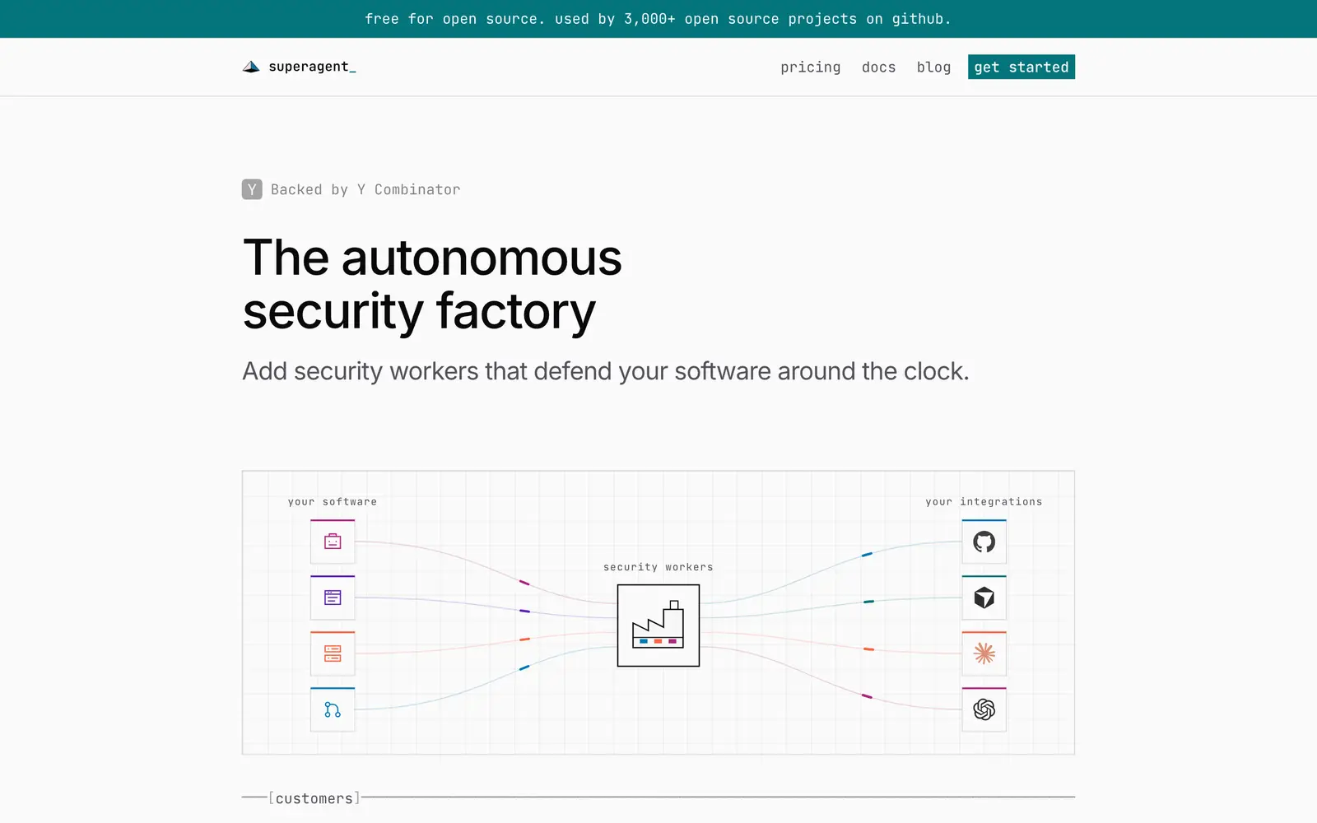Open the pricing page
Image resolution: width=1317 pixels, height=823 pixels.
point(811,67)
